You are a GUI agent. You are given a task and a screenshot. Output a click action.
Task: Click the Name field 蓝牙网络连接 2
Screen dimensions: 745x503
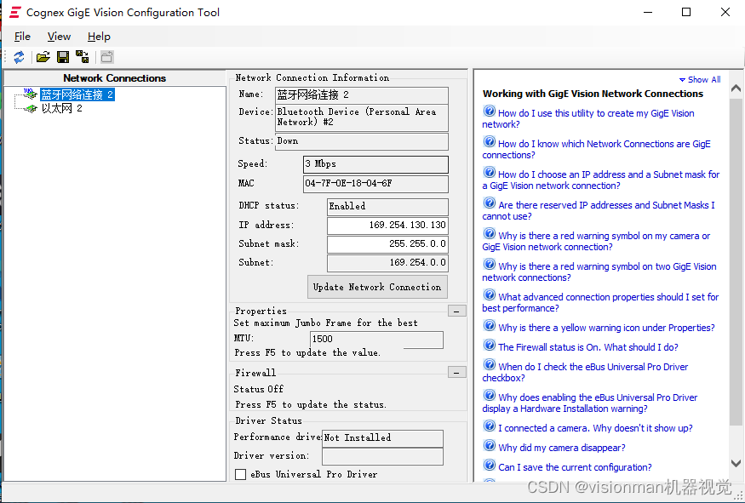(x=362, y=95)
